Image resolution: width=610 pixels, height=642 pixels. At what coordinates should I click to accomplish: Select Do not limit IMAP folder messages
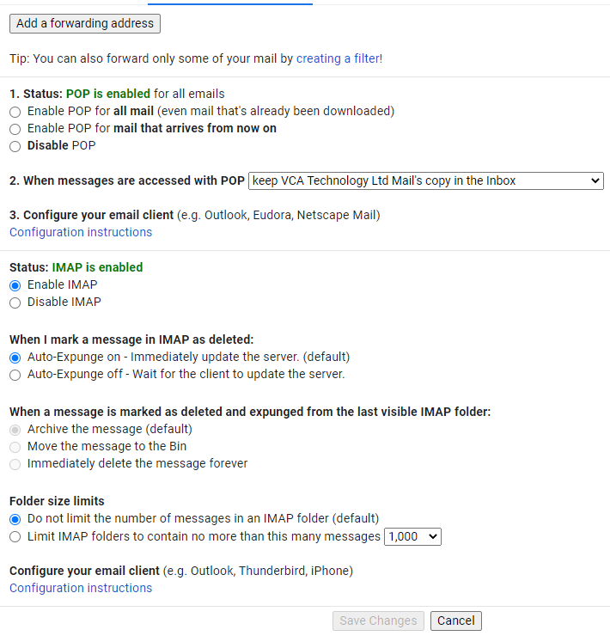pos(15,519)
